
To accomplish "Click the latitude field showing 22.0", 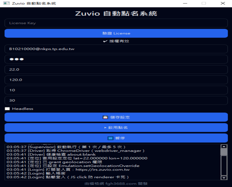I will (x=116, y=70).
